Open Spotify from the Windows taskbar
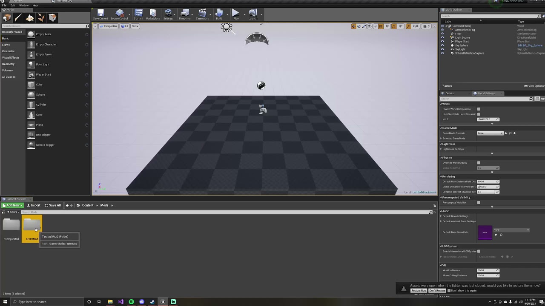This screenshot has height=306, width=545. [x=131, y=302]
